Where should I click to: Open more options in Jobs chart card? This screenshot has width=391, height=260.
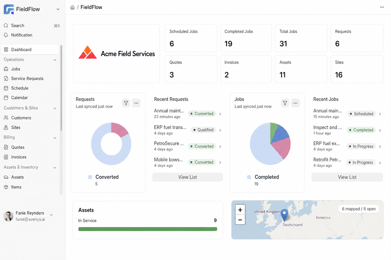coord(295,103)
